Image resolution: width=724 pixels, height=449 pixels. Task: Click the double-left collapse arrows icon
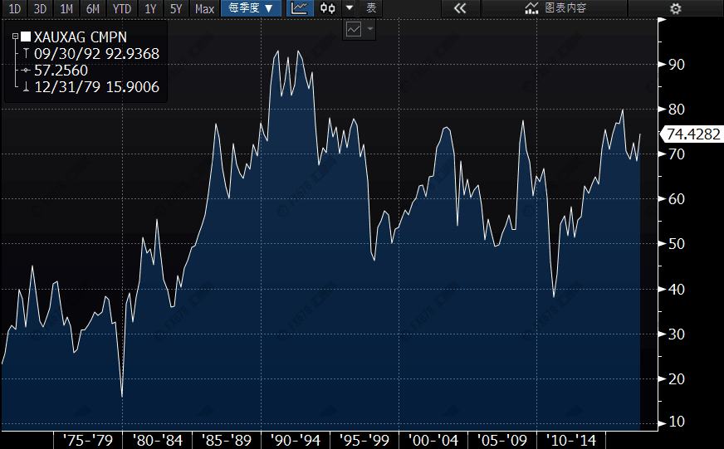click(460, 7)
